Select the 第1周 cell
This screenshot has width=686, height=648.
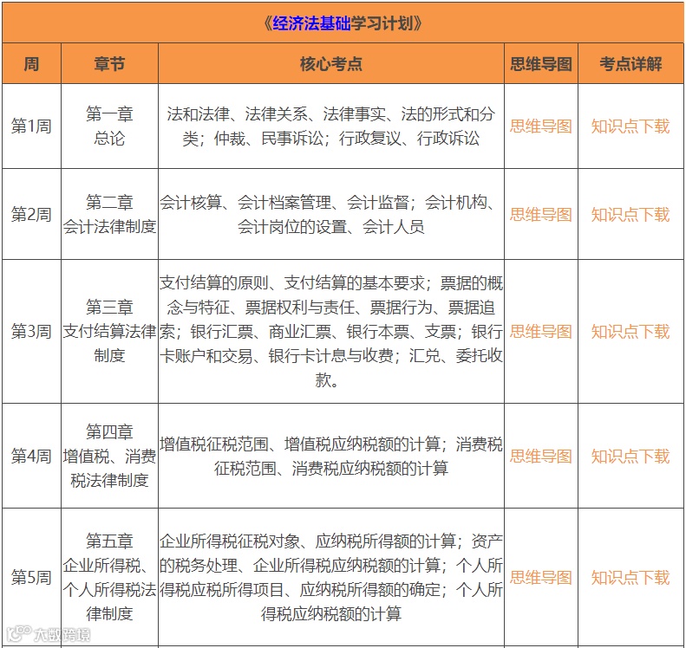click(31, 126)
